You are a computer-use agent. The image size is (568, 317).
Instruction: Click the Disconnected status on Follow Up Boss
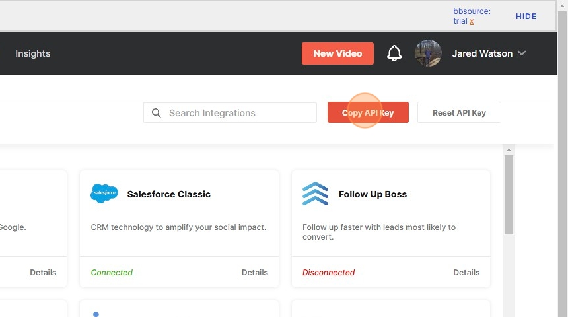point(328,273)
